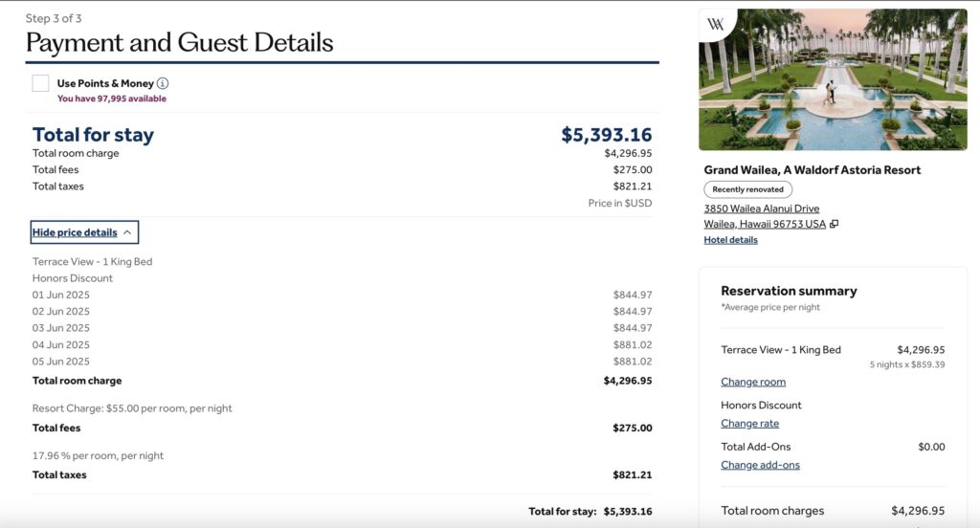Check the Use Points & Money checkbox

pyautogui.click(x=40, y=83)
